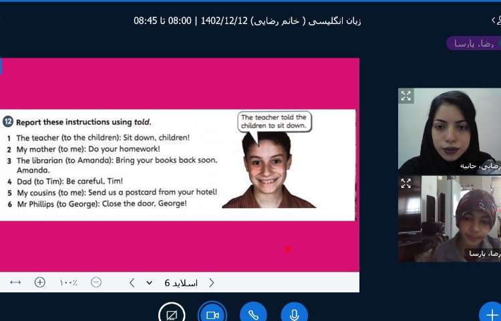Image resolution: width=501 pixels, height=321 pixels.
Task: Expand the user list panel arrow
Action: coord(495,21)
